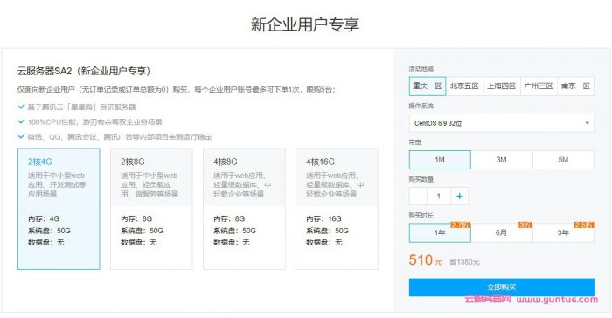Select the 3年 purchase duration
This screenshot has width=612, height=318.
pos(563,232)
